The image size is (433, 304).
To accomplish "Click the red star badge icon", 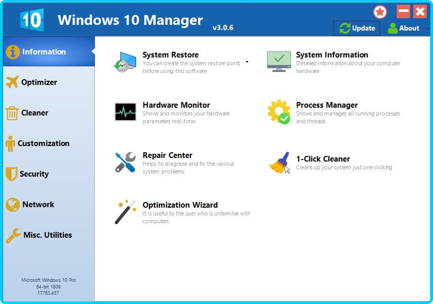I will coord(380,12).
